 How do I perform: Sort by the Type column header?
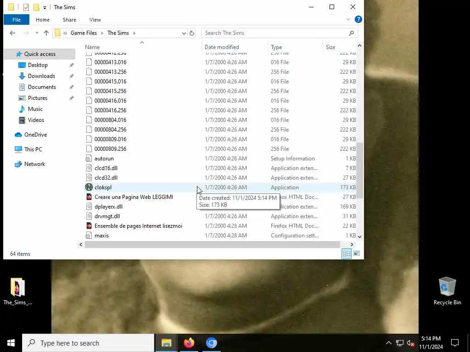point(276,47)
